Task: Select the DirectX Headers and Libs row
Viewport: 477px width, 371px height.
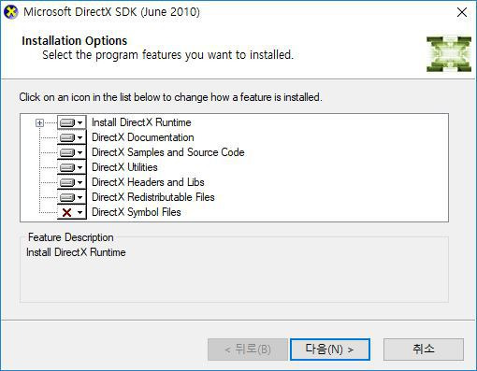Action: pos(148,182)
